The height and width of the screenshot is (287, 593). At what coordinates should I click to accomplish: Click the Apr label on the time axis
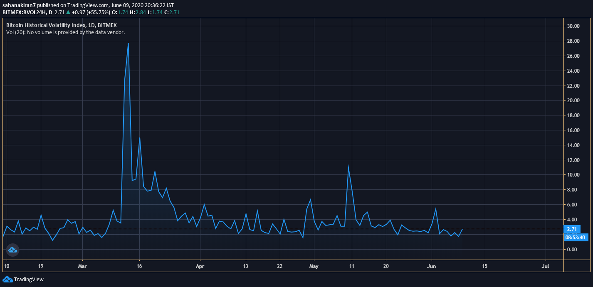[200, 266]
